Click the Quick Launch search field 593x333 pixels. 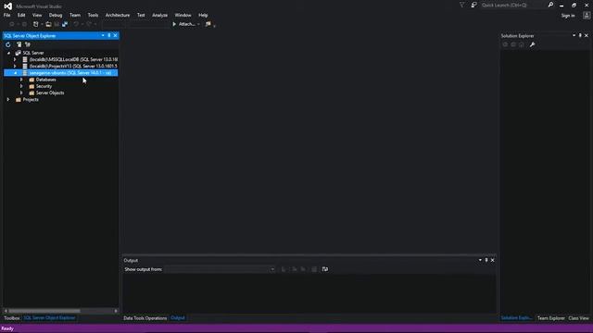[x=512, y=5]
